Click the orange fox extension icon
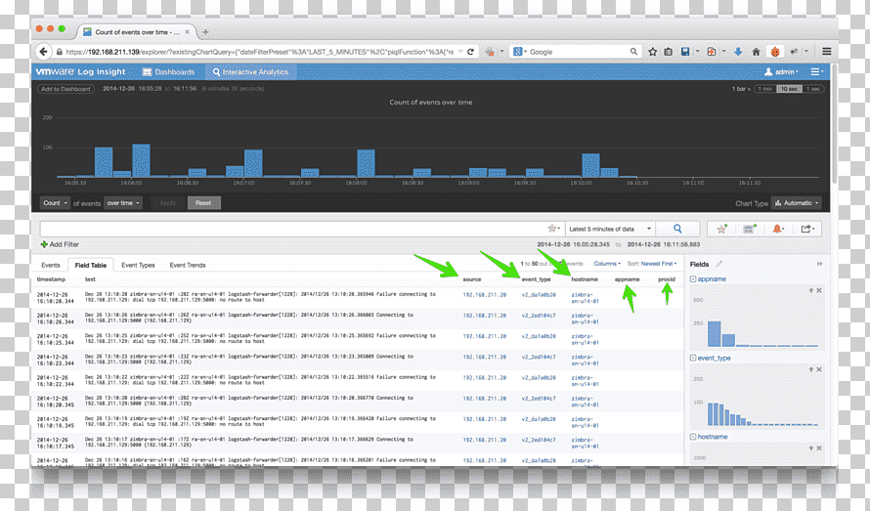The width and height of the screenshot is (870, 511). (x=775, y=52)
